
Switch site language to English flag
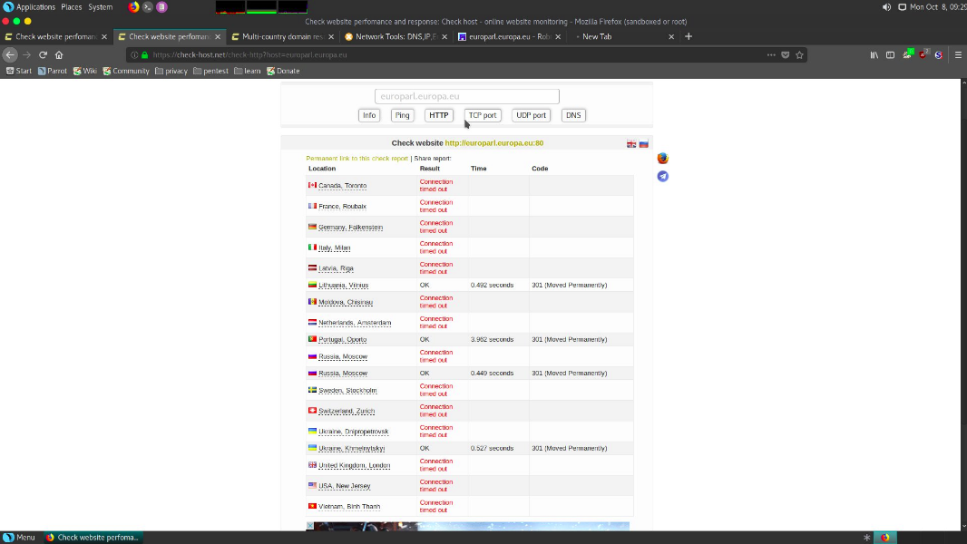pyautogui.click(x=631, y=143)
